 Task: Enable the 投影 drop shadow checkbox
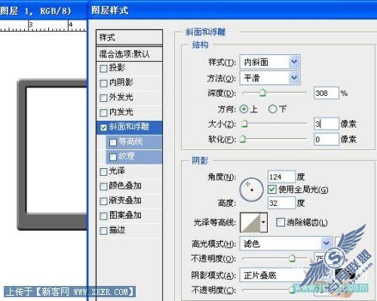pos(103,69)
